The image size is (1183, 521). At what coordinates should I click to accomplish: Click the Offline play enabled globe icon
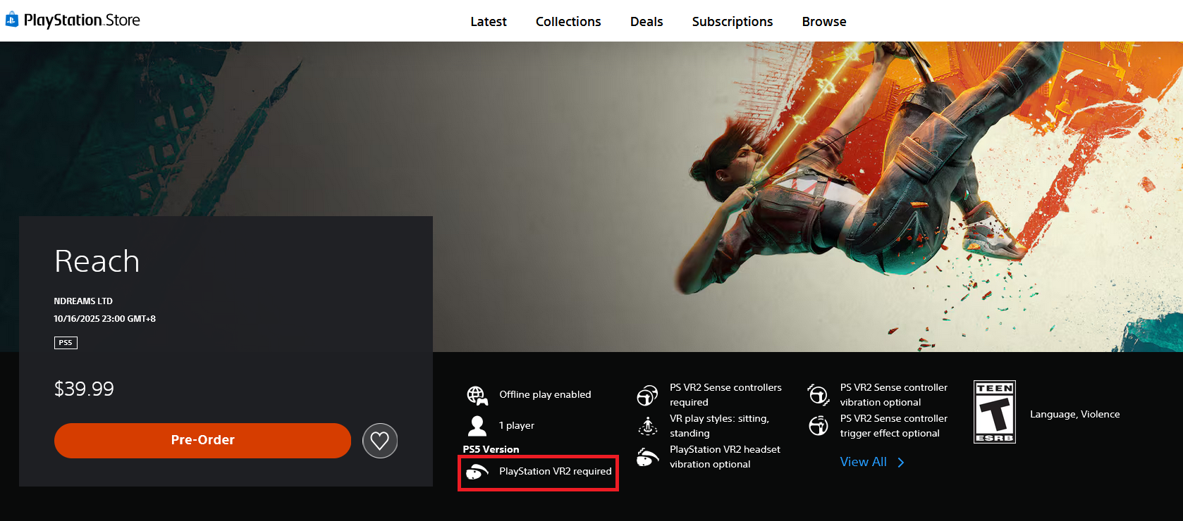(x=477, y=395)
